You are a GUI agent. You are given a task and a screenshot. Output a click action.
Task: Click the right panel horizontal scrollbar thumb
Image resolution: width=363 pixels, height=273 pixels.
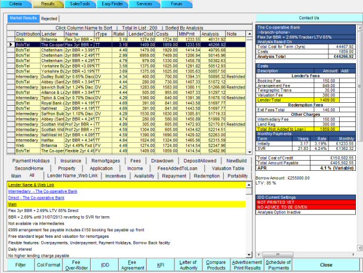(278, 254)
